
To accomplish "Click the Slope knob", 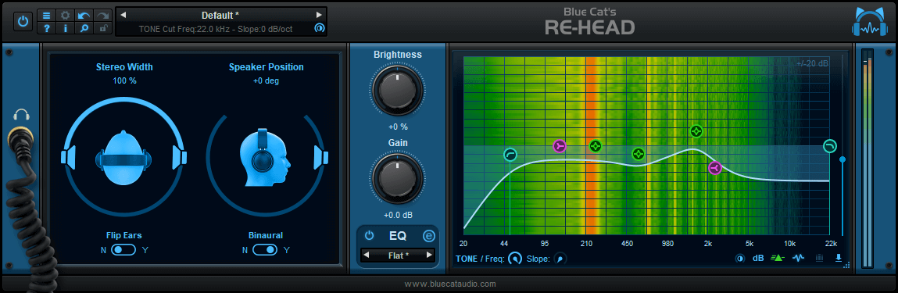I will click(x=560, y=259).
